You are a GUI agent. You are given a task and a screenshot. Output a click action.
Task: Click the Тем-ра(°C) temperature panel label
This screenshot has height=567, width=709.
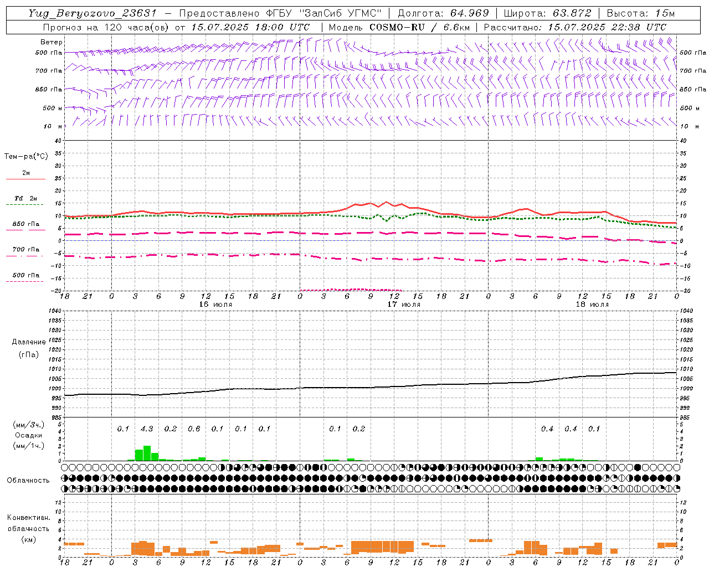click(26, 157)
